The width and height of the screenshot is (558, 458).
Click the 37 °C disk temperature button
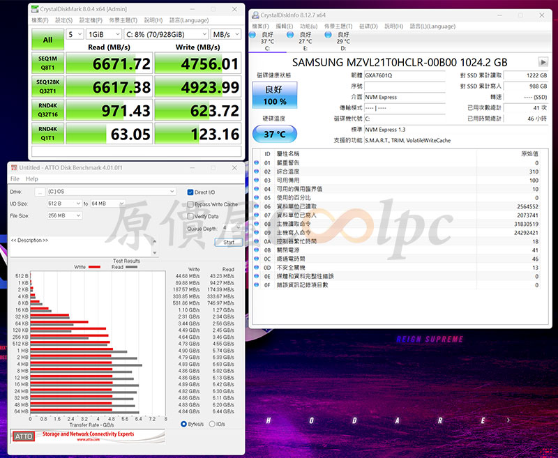[x=274, y=134]
